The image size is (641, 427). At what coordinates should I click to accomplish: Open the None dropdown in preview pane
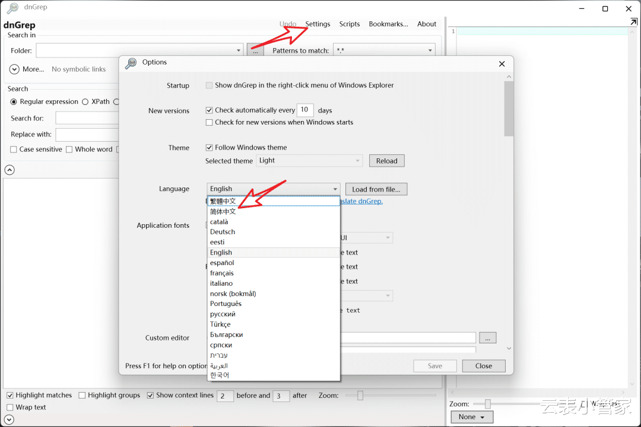tap(472, 417)
